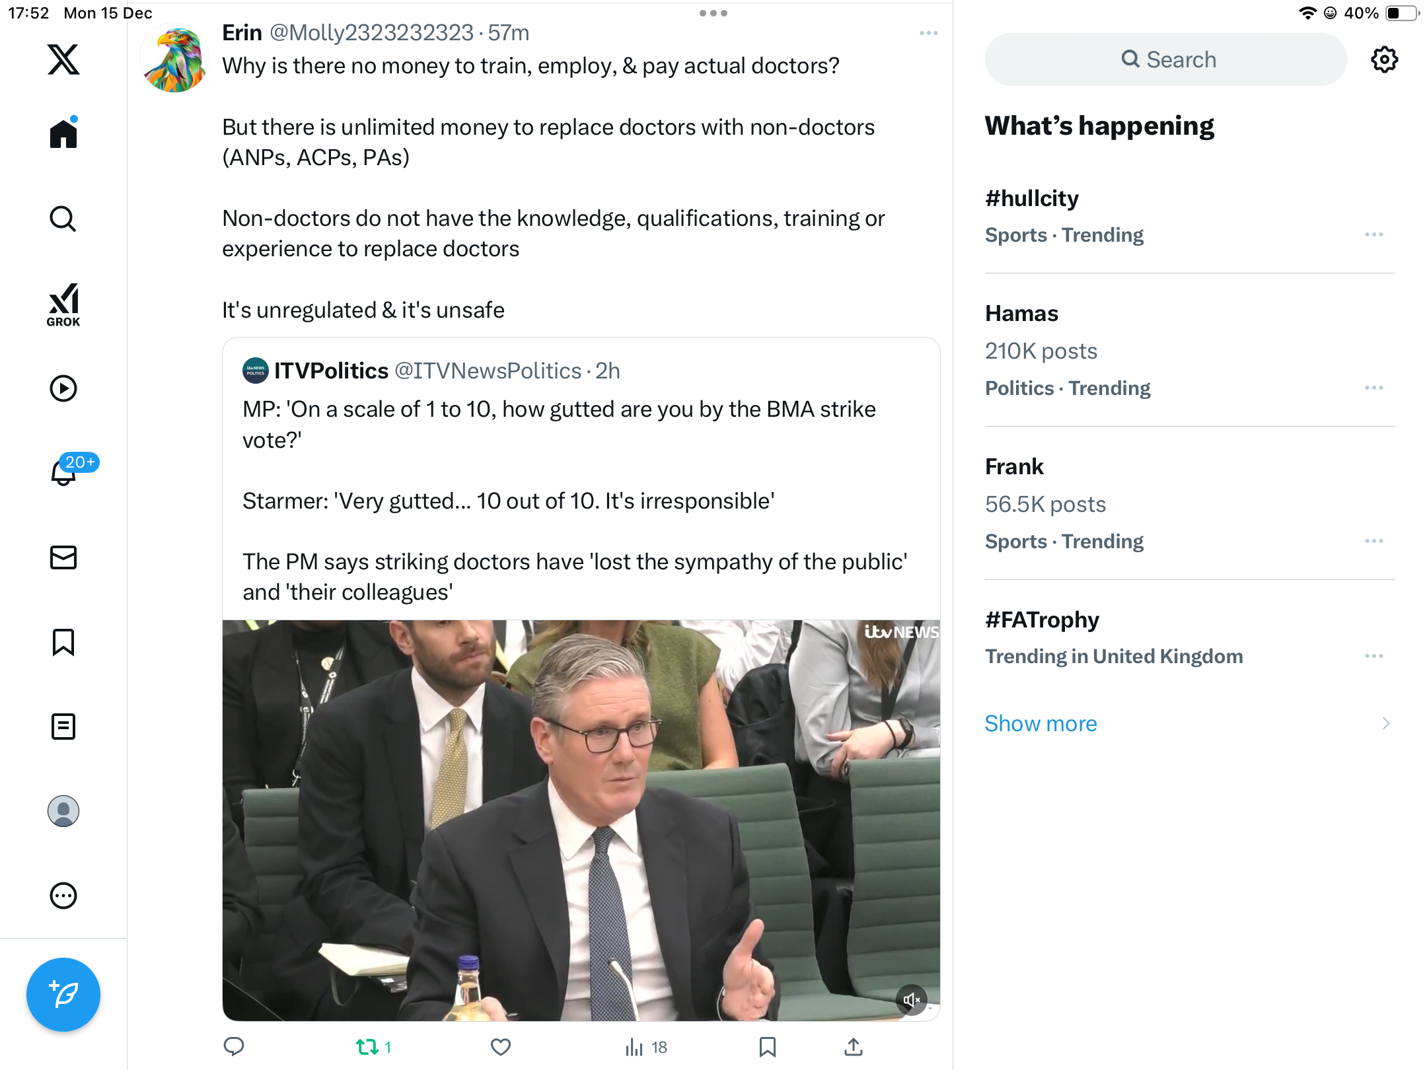1427x1070 pixels.
Task: Play the Starmer video thumbnail
Action: (x=581, y=819)
